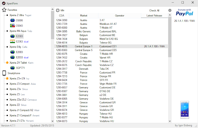Click the globe icon beside E2033

point(12,57)
